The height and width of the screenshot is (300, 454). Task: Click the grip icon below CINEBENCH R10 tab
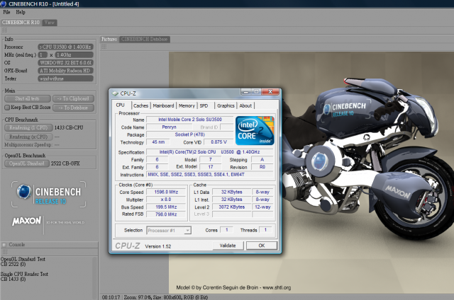[5, 30]
